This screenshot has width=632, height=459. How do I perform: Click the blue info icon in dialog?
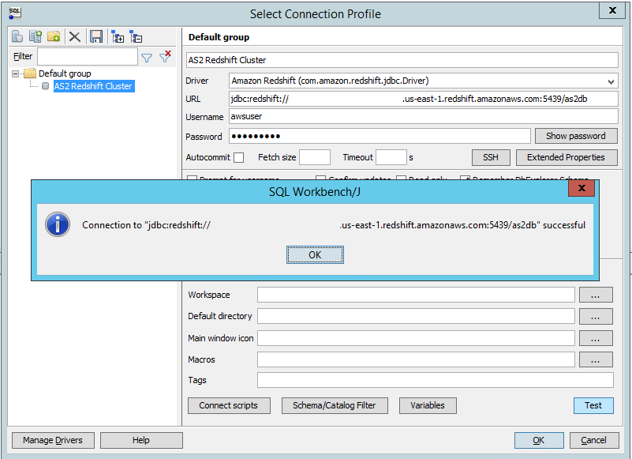click(58, 224)
